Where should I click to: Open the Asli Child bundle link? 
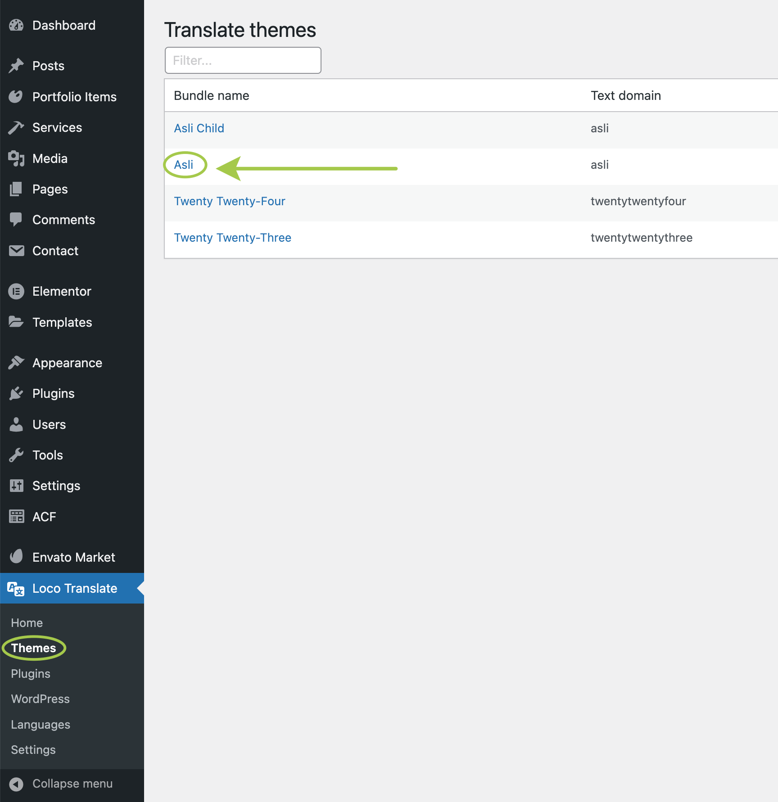pyautogui.click(x=199, y=128)
